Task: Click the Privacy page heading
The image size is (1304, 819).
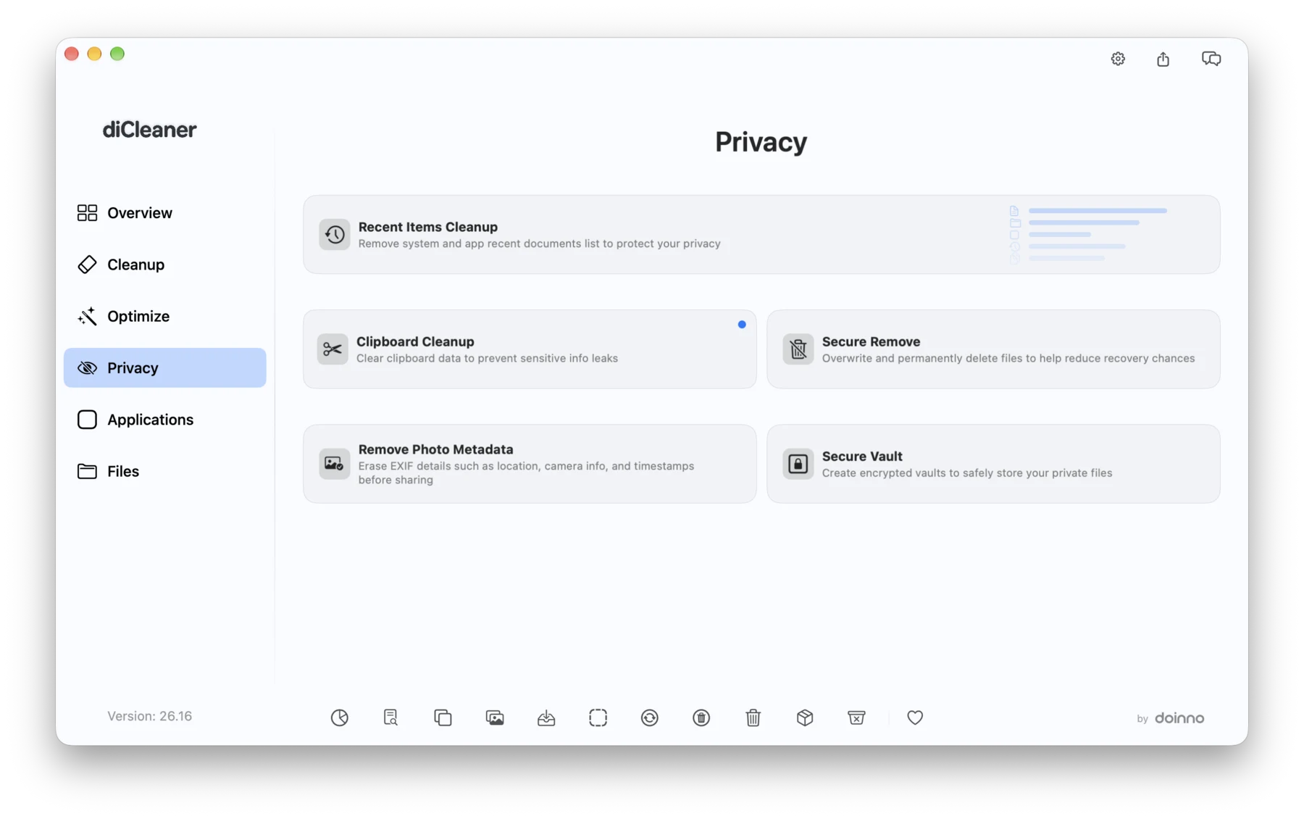Action: click(x=761, y=142)
